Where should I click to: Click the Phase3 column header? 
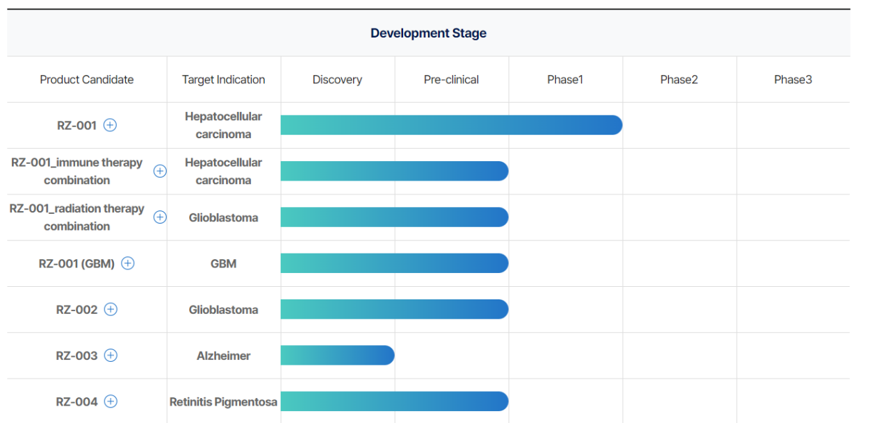793,80
